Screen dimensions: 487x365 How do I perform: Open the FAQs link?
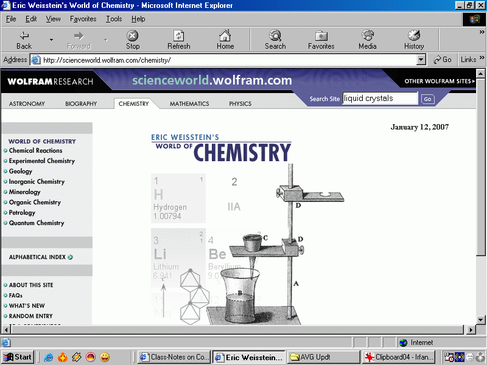click(16, 296)
